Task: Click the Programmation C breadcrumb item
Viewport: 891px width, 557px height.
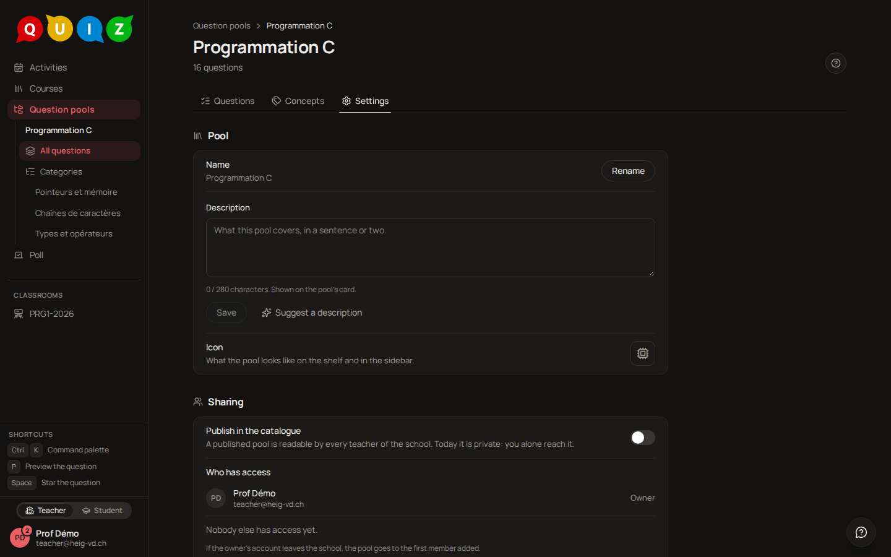Action: [x=299, y=25]
